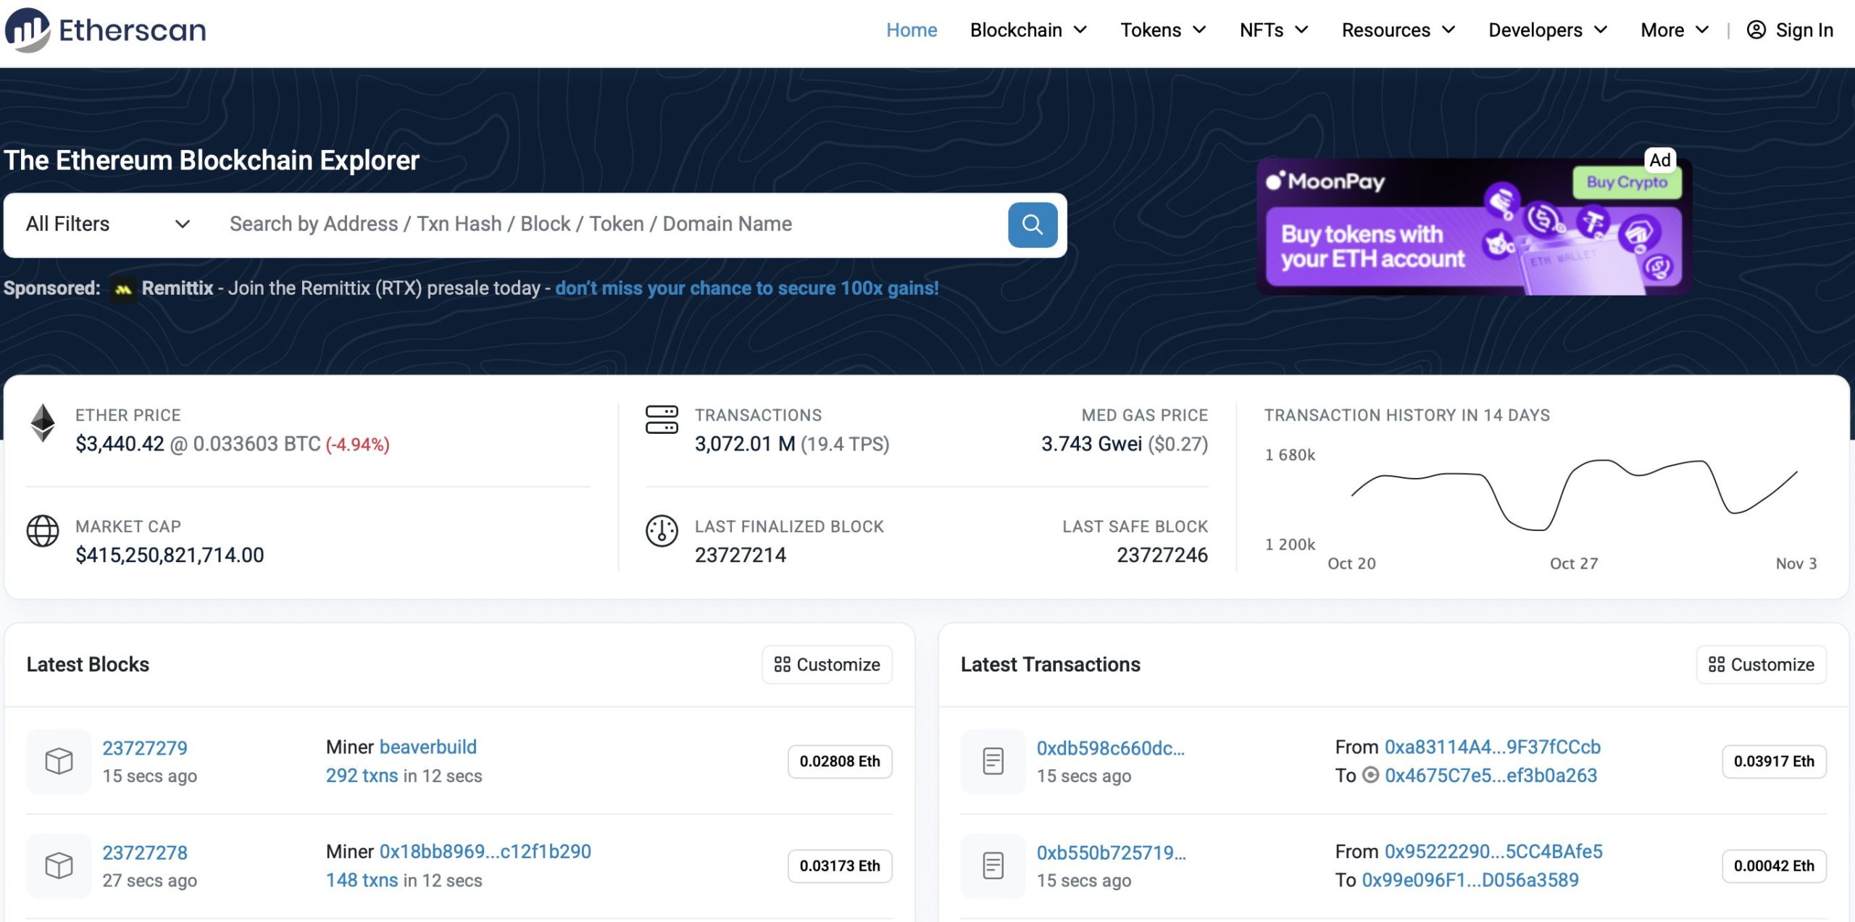Viewport: 1855px width, 922px height.
Task: Click document icon for transaction 0xdb598c660dc
Action: (x=993, y=761)
